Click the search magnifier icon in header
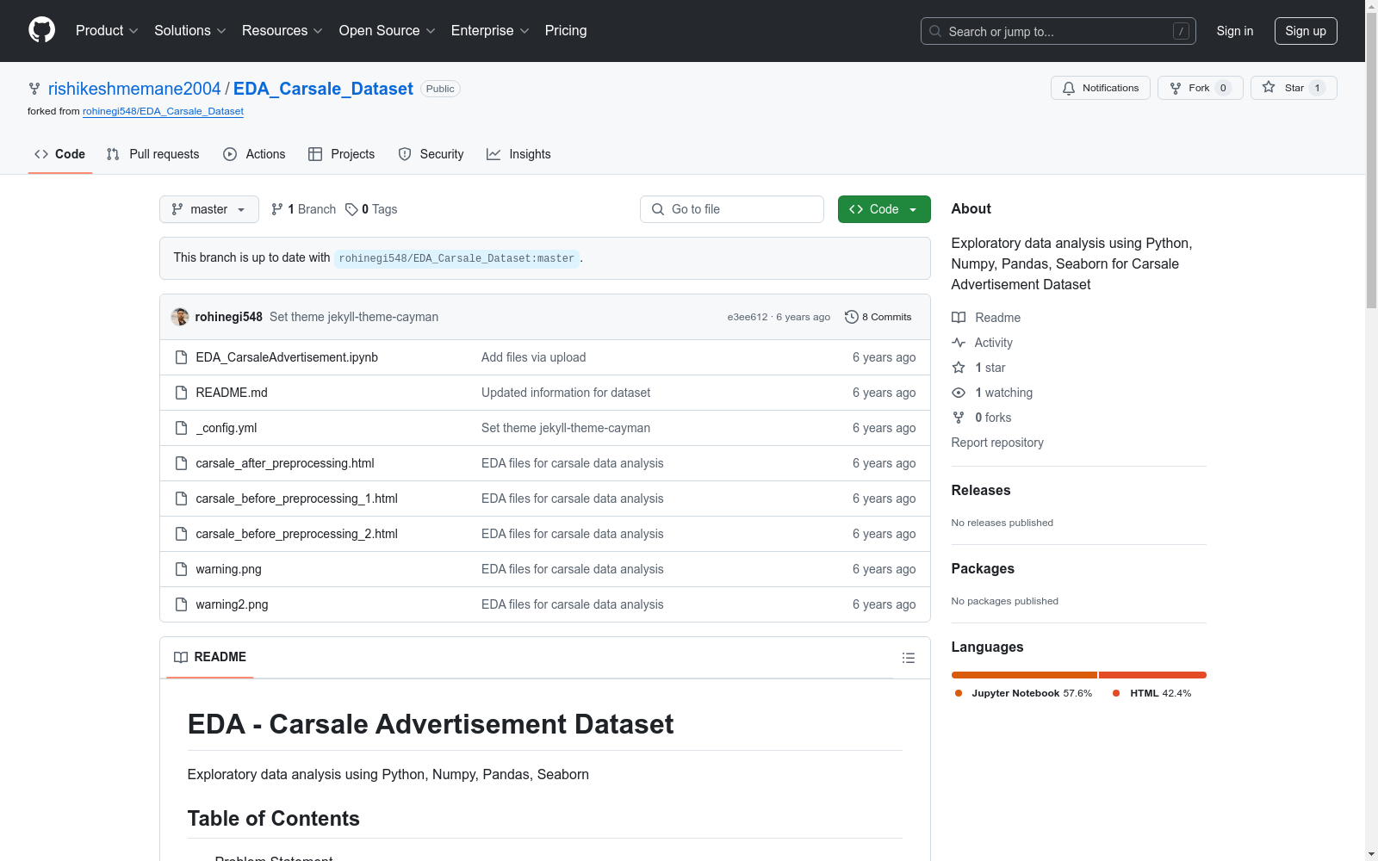Viewport: 1378px width, 861px height. (935, 31)
